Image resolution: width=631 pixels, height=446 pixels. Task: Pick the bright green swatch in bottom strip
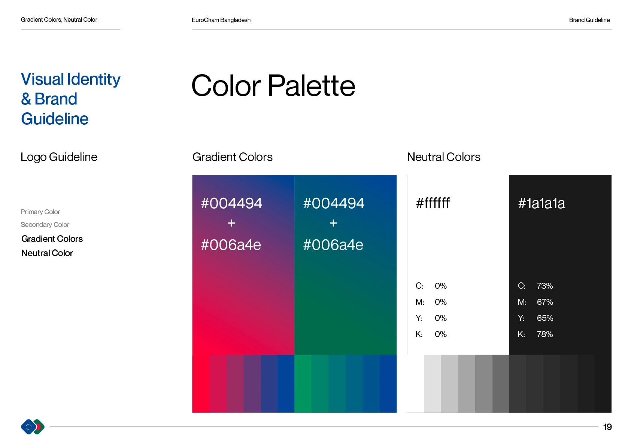point(303,383)
